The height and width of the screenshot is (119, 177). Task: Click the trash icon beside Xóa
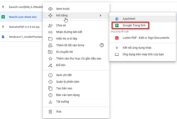50,112
